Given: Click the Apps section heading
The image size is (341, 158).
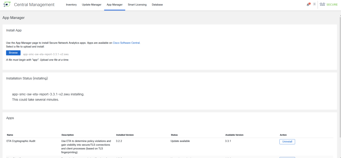Looking at the screenshot, I should 10,118.
